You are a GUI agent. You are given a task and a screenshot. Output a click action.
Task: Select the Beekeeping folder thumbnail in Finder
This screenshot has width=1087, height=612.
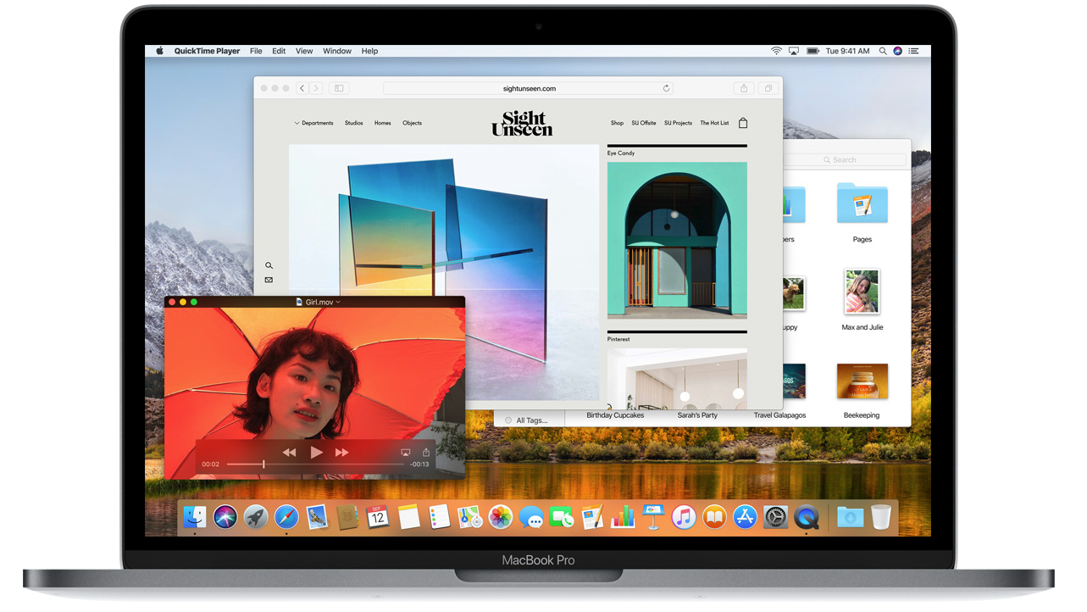[862, 381]
